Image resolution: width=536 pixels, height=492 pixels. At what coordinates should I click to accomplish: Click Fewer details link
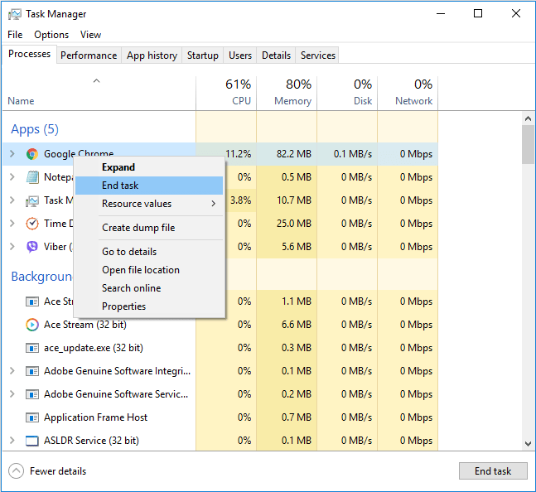point(58,471)
